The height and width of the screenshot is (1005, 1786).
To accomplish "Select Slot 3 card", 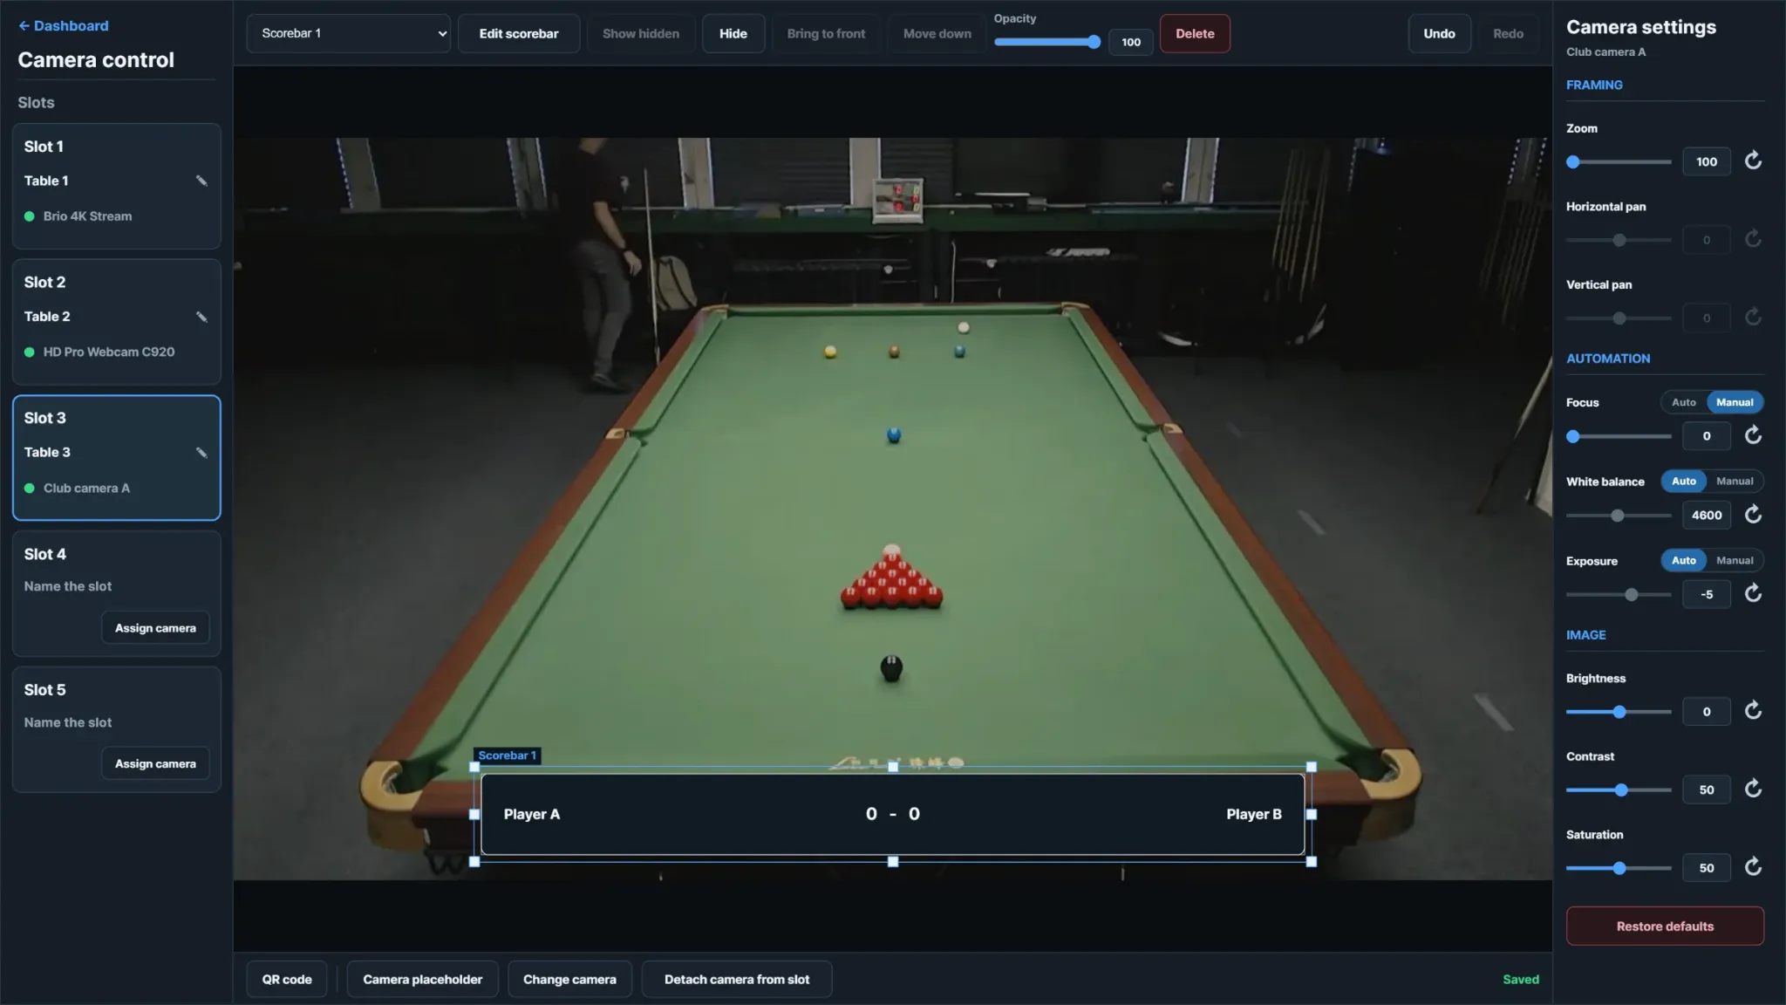I will pos(117,458).
